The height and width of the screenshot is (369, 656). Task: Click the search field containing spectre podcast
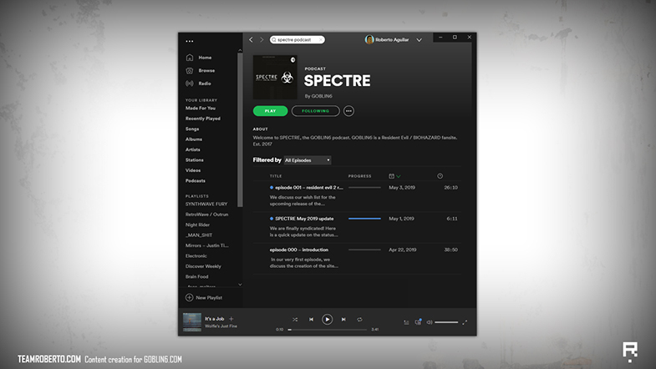[x=297, y=40]
